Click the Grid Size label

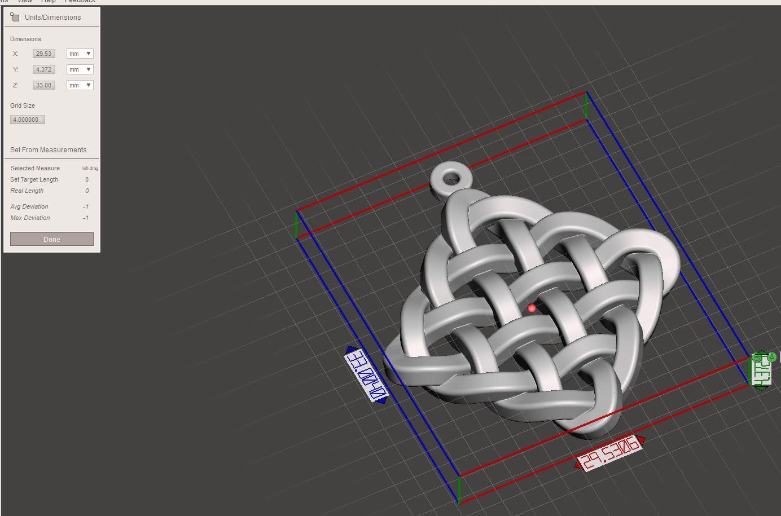pyautogui.click(x=23, y=105)
